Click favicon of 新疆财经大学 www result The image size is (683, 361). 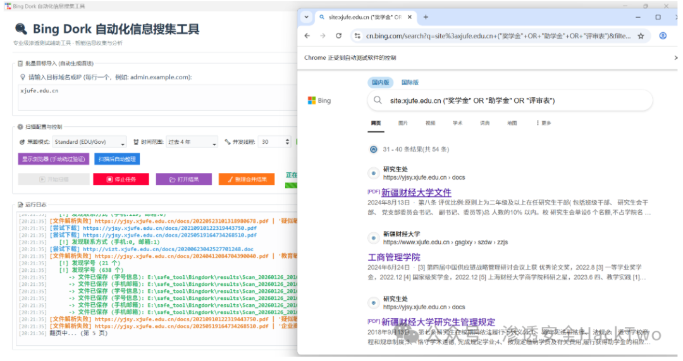tap(373, 238)
